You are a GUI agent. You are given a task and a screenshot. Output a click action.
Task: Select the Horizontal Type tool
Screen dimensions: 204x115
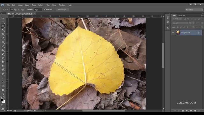(x=3, y=78)
